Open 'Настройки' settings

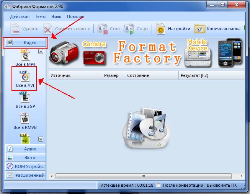pos(161,29)
